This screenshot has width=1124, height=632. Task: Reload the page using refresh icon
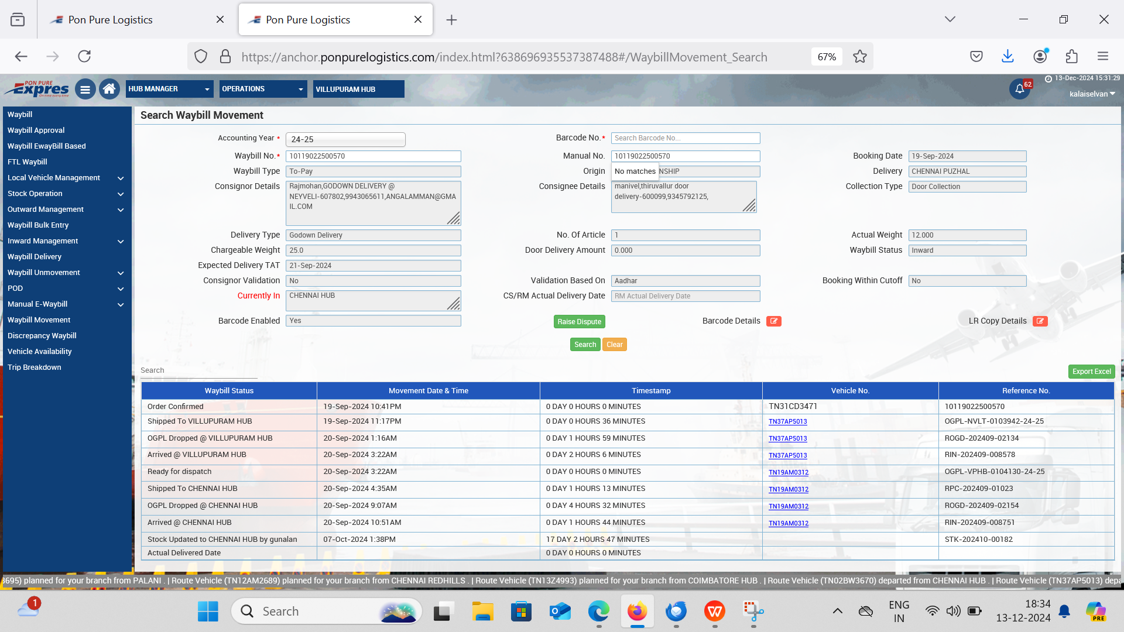coord(84,57)
